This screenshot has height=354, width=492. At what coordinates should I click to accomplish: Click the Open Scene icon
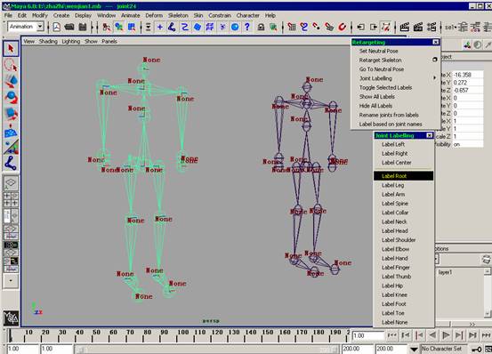point(69,27)
